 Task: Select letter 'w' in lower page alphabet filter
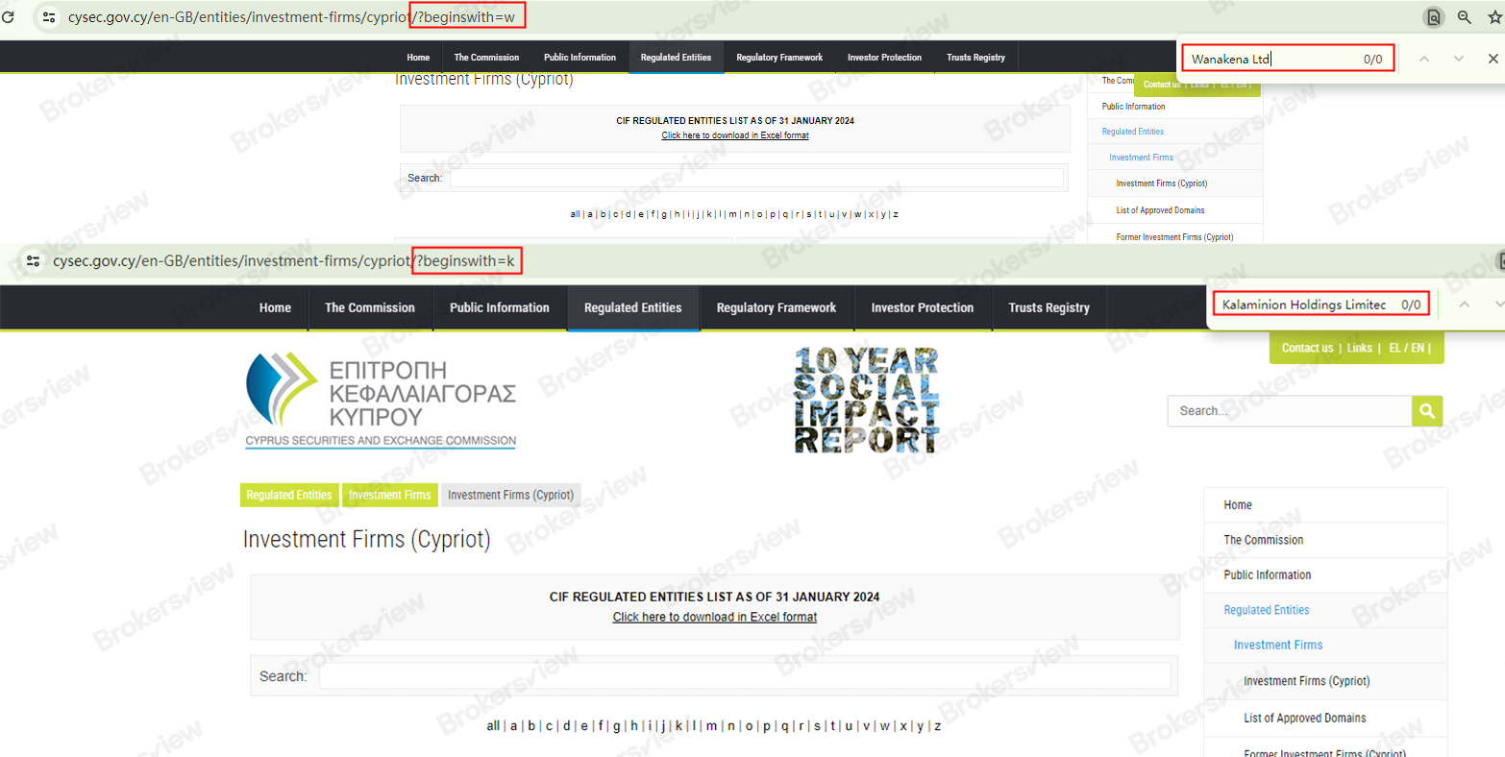click(x=885, y=726)
